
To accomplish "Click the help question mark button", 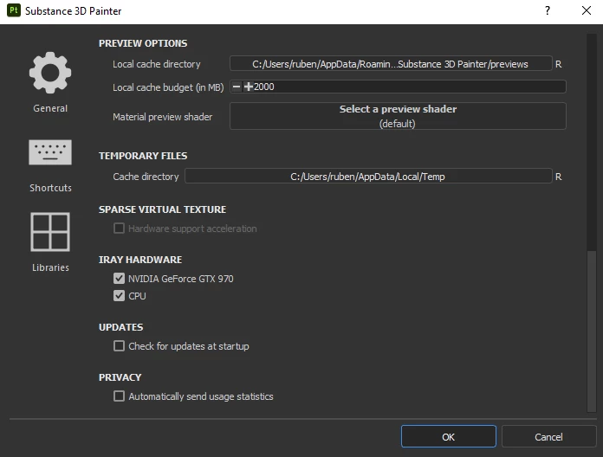I will click(548, 10).
